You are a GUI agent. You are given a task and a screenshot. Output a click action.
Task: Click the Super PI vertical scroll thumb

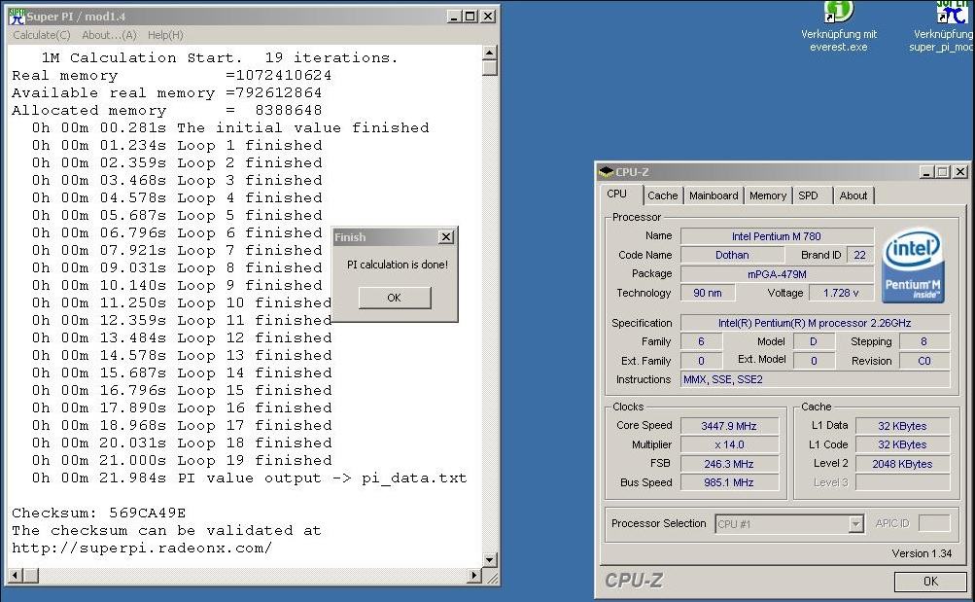pyautogui.click(x=489, y=68)
